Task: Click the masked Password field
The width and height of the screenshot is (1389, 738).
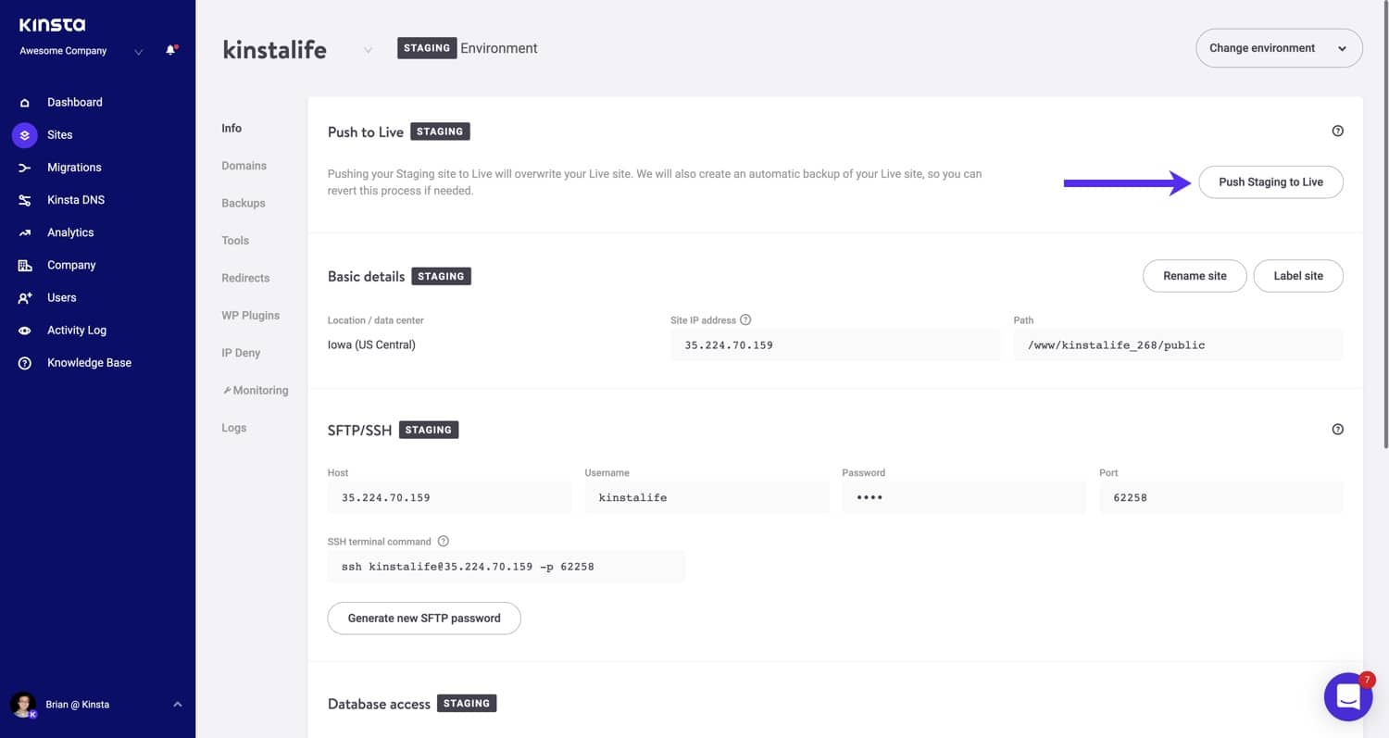Action: (964, 498)
